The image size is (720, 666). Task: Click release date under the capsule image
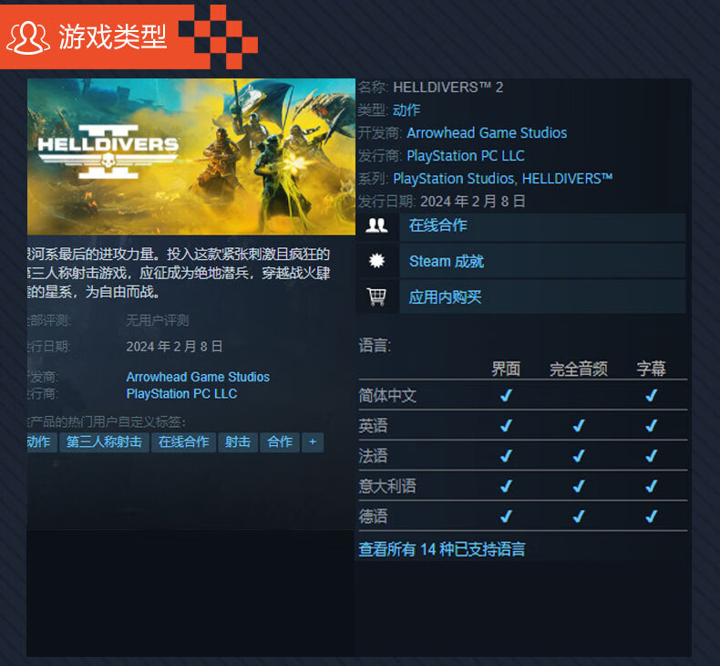coord(174,346)
